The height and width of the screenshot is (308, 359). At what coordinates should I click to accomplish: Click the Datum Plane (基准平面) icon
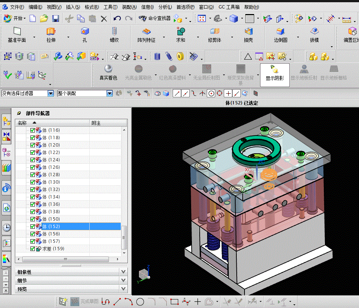(x=17, y=32)
